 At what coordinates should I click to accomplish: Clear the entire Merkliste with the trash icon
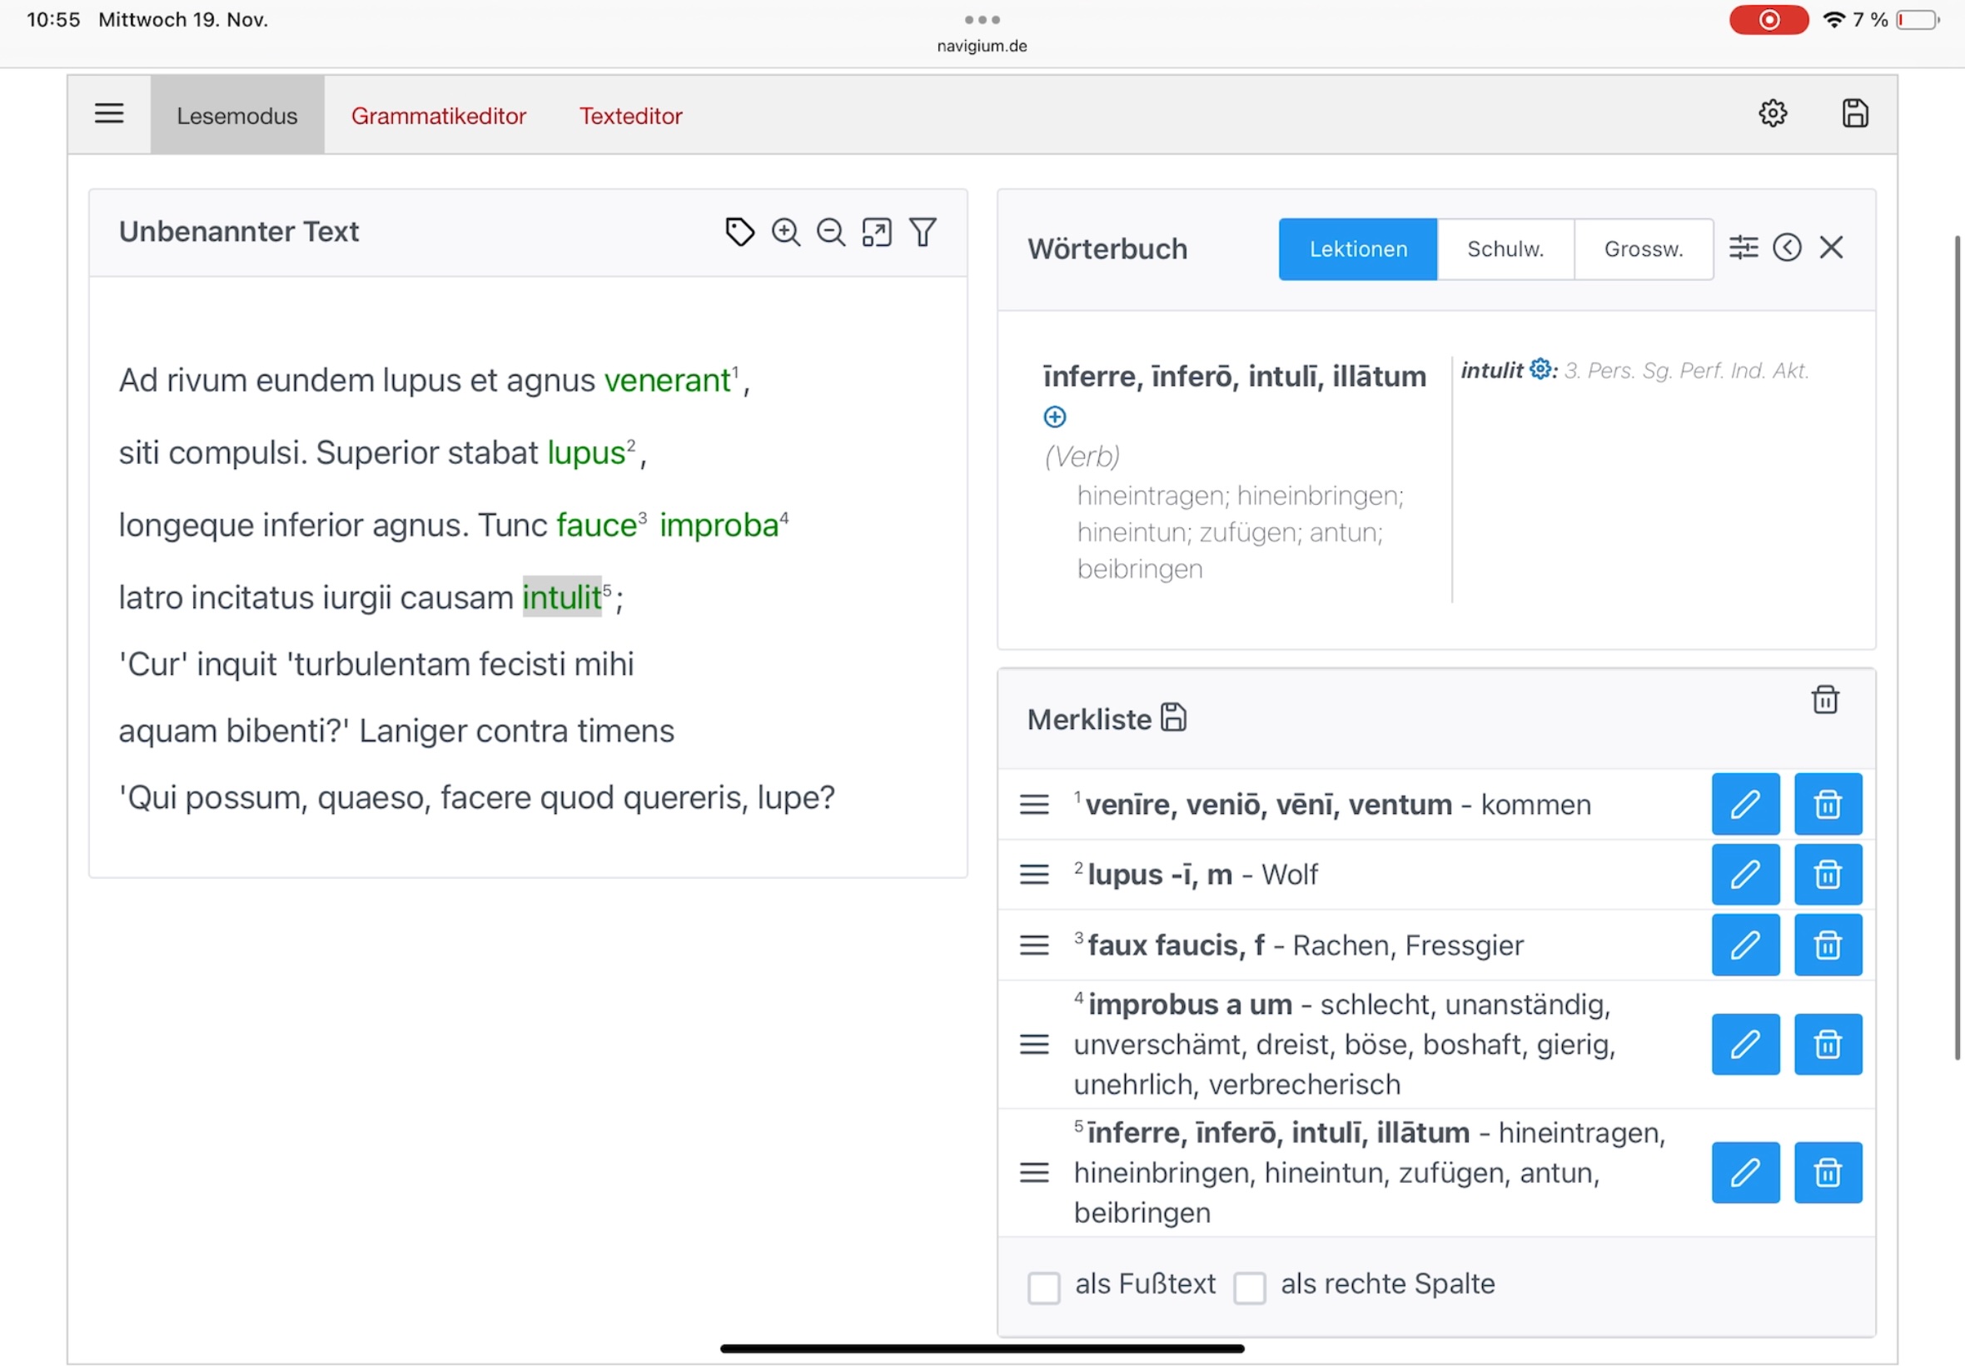click(1827, 700)
